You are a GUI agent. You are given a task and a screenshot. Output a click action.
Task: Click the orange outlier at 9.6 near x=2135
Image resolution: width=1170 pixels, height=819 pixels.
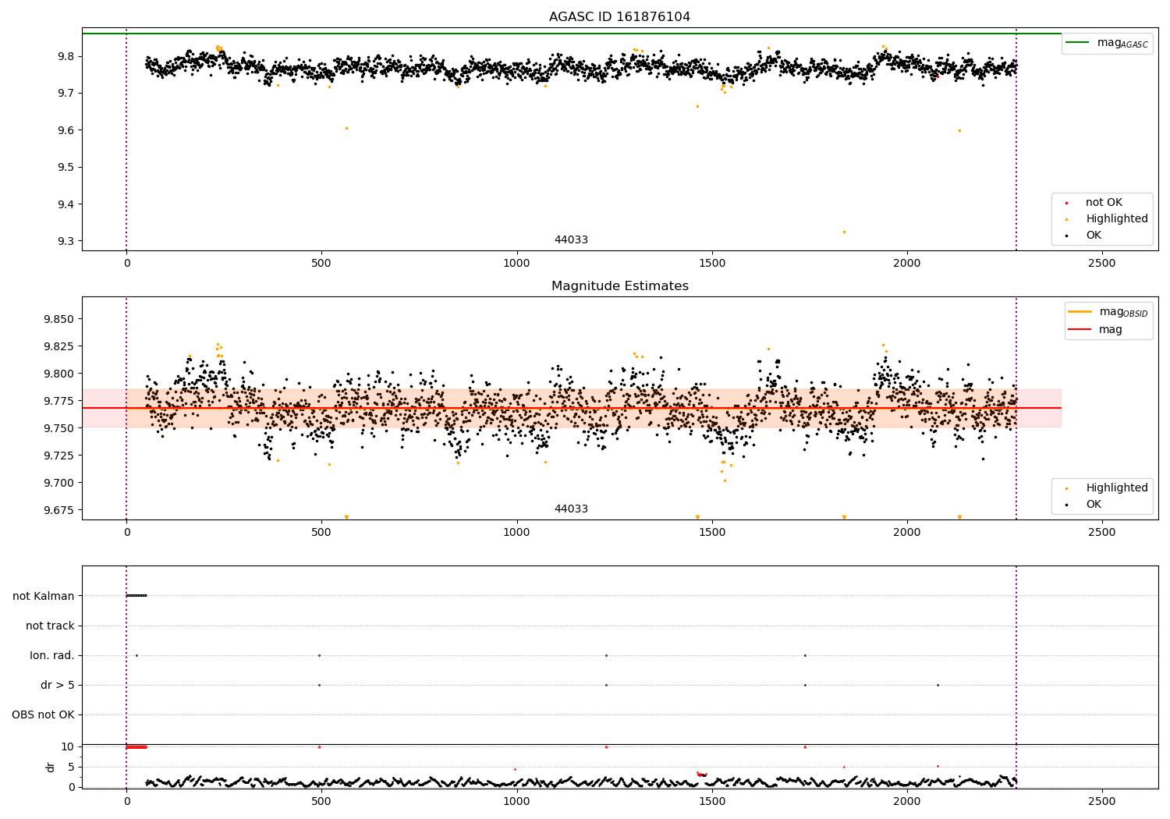click(959, 130)
